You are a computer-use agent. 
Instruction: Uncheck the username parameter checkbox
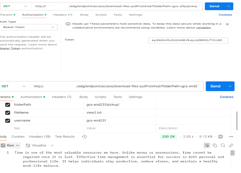pyautogui.click(x=8, y=121)
